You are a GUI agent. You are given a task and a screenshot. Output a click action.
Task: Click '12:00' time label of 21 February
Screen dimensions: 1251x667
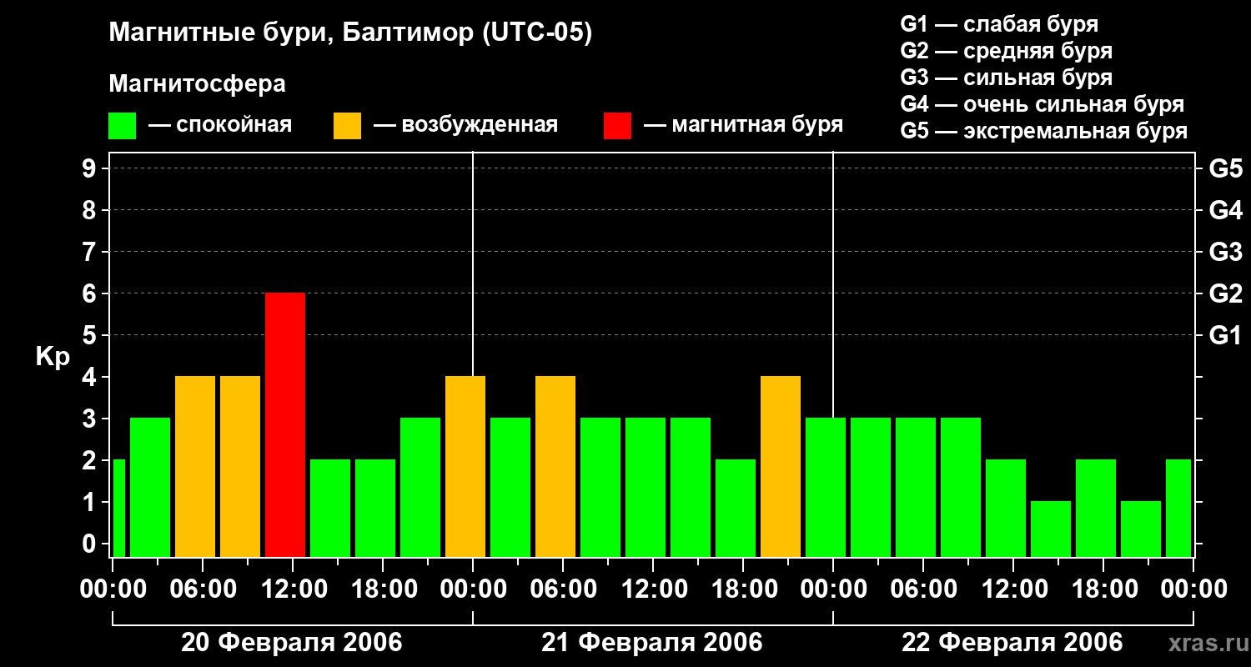click(653, 589)
